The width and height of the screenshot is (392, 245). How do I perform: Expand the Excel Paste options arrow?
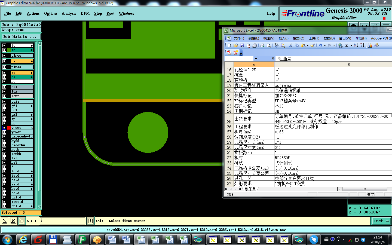pos(308,45)
